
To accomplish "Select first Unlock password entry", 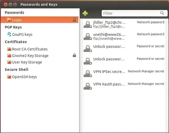I will 124,48.
